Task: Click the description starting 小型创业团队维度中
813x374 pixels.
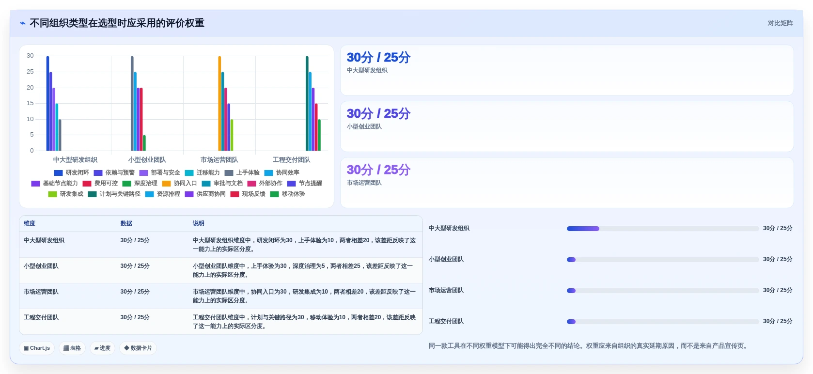Action: coord(303,270)
